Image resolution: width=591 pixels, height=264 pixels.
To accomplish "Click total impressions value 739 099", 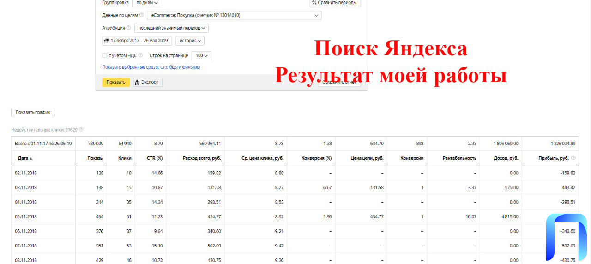I will [96, 144].
